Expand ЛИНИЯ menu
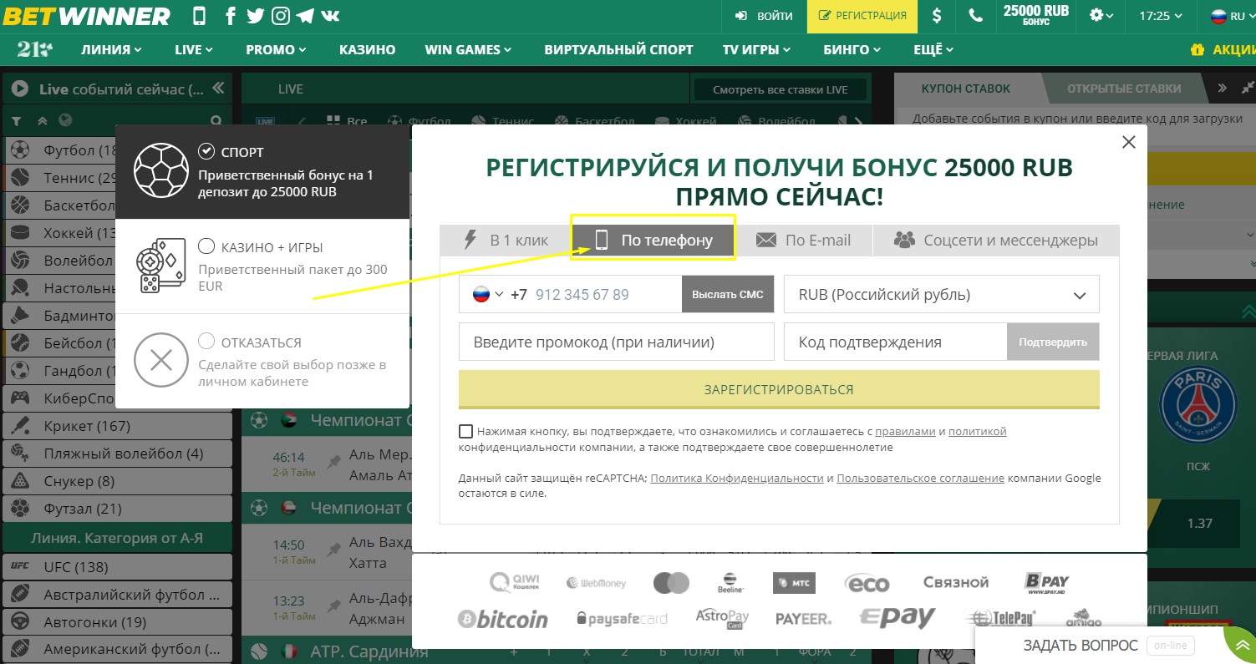This screenshot has width=1256, height=664. tap(111, 49)
